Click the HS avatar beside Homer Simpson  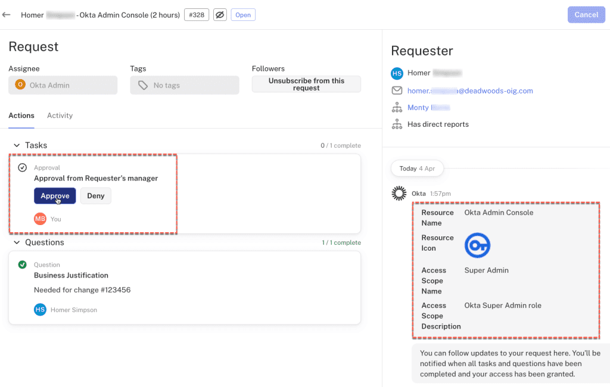pos(40,310)
